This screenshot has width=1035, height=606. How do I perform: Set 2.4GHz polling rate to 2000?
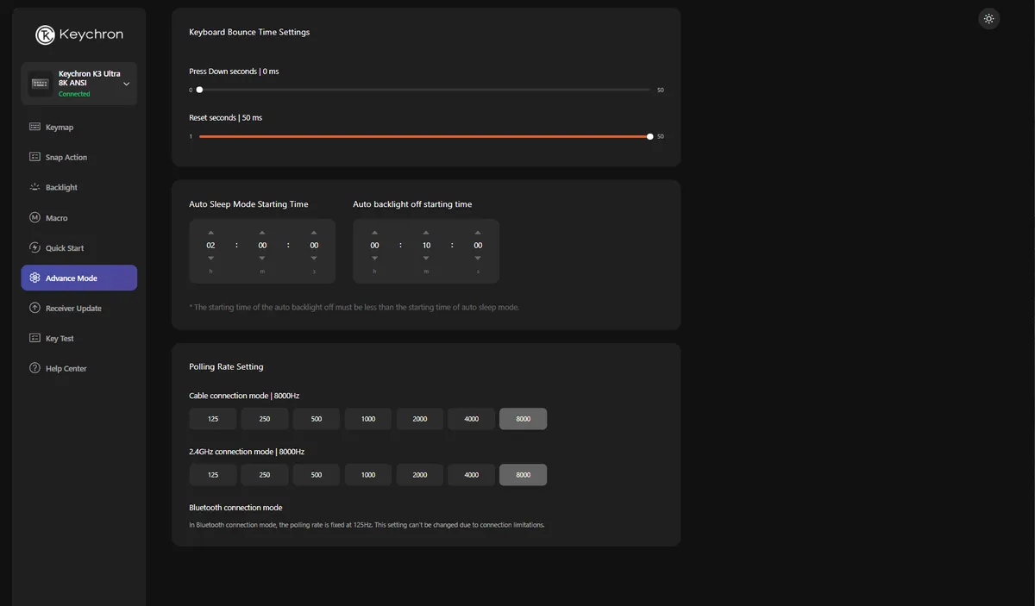(420, 475)
